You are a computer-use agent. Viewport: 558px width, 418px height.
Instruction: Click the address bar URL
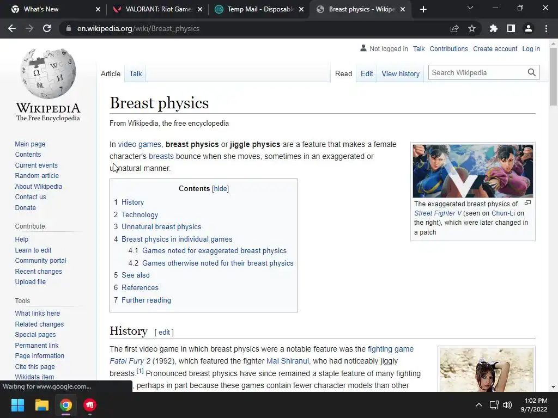tap(138, 28)
